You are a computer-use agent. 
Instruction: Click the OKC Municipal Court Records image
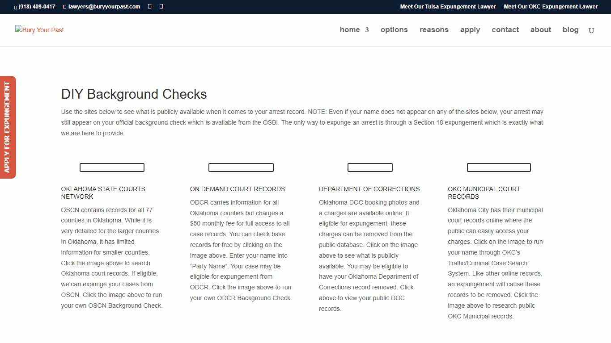499,167
